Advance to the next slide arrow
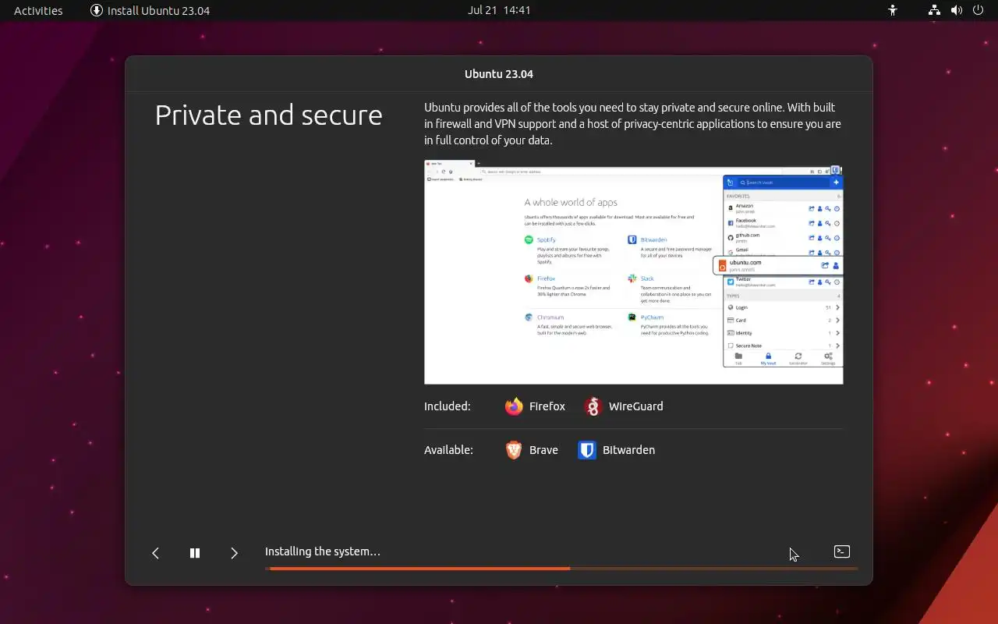Viewport: 998px width, 624px height. (x=234, y=553)
